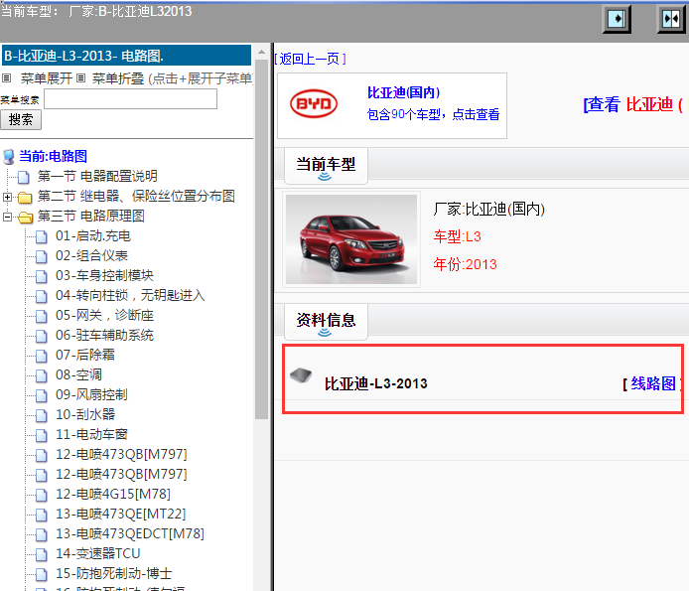Click the 车型:L3 text
Viewport: 689px width, 591px height.
pyautogui.click(x=457, y=237)
